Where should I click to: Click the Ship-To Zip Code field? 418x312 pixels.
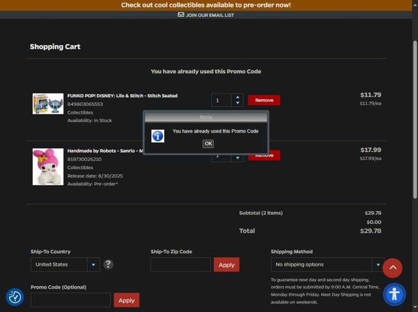click(181, 264)
